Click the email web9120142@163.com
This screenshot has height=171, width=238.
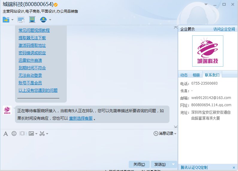[x=211, y=98]
